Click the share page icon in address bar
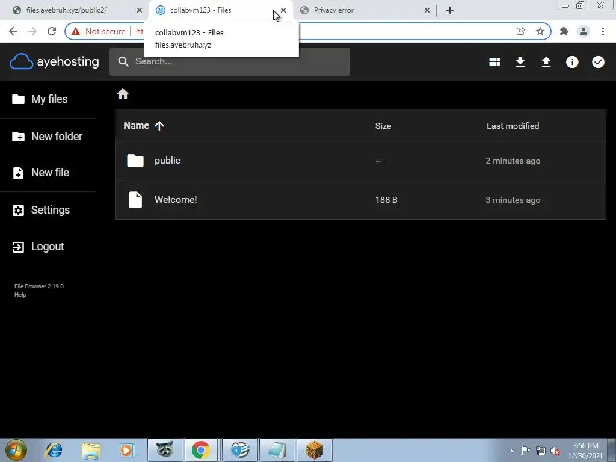 pyautogui.click(x=520, y=31)
